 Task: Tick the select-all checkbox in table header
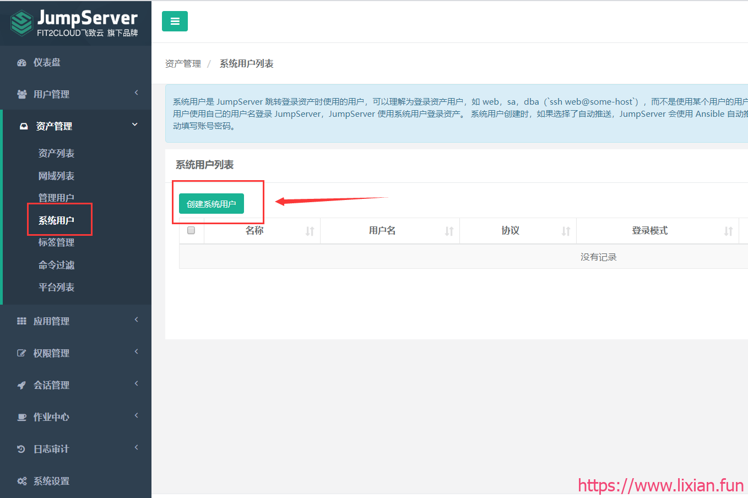coord(191,230)
